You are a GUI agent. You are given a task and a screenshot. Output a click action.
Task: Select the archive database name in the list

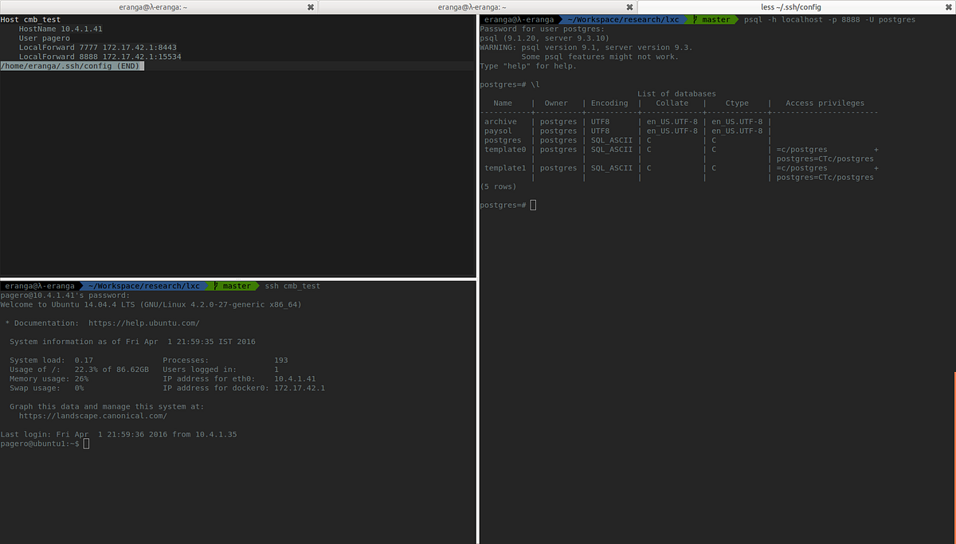click(x=500, y=121)
